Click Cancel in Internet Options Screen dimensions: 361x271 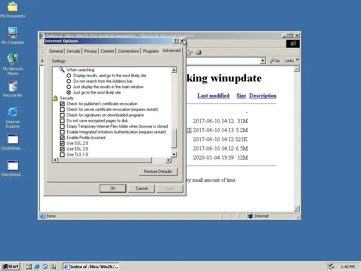[x=141, y=188]
